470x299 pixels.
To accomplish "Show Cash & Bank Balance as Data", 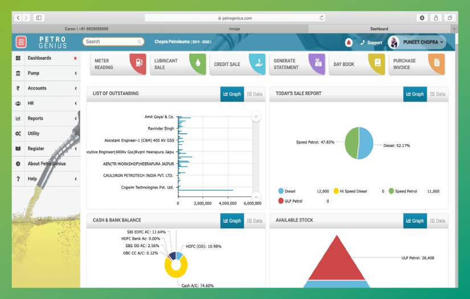I will point(255,221).
